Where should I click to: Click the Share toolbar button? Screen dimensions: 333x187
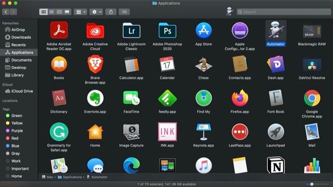[x=111, y=12]
